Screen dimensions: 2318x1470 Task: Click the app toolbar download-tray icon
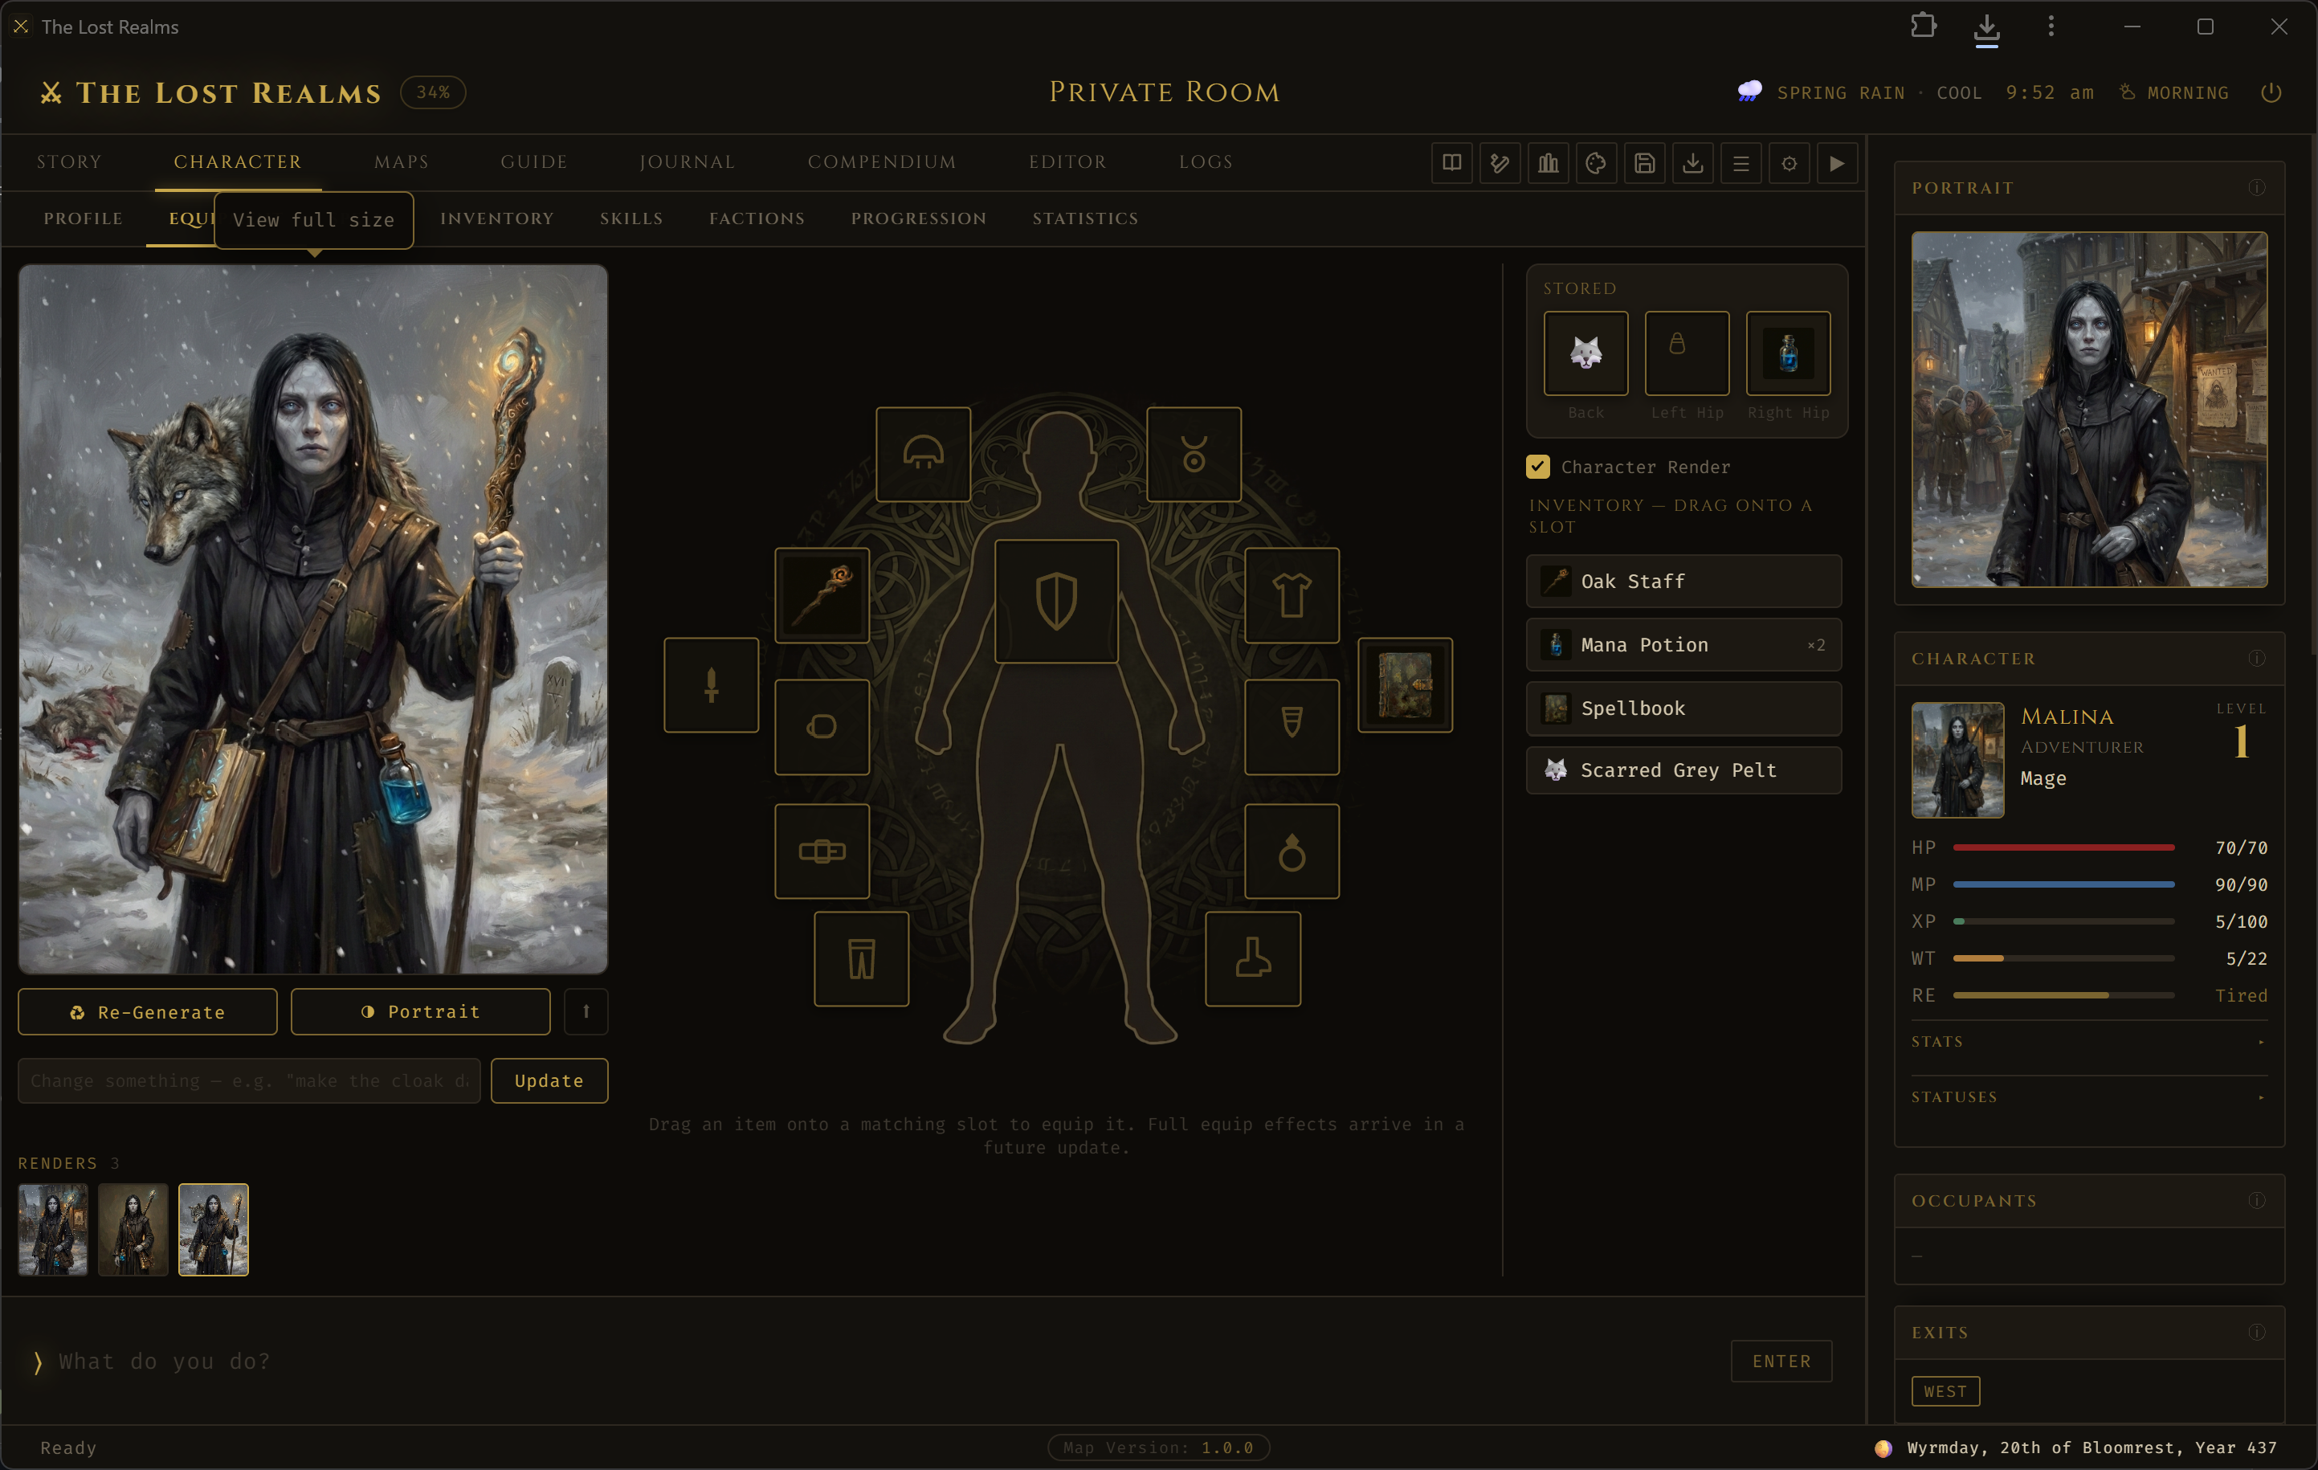(1692, 163)
